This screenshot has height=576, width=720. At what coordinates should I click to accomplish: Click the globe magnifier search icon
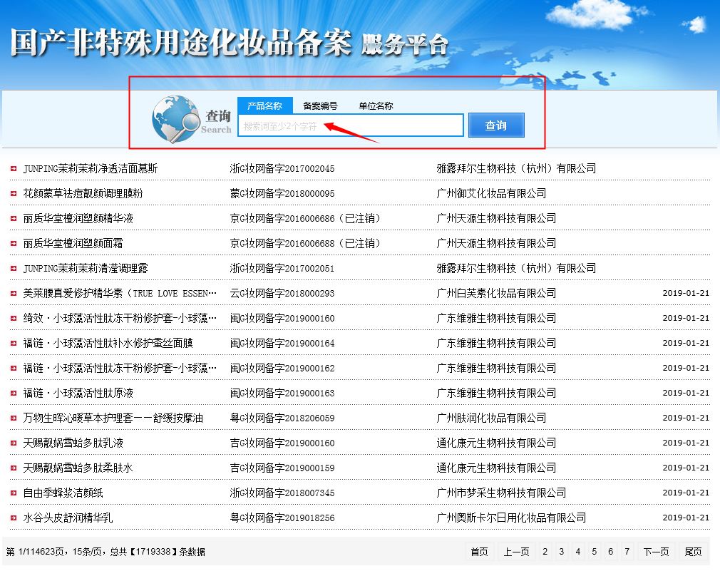(x=176, y=118)
